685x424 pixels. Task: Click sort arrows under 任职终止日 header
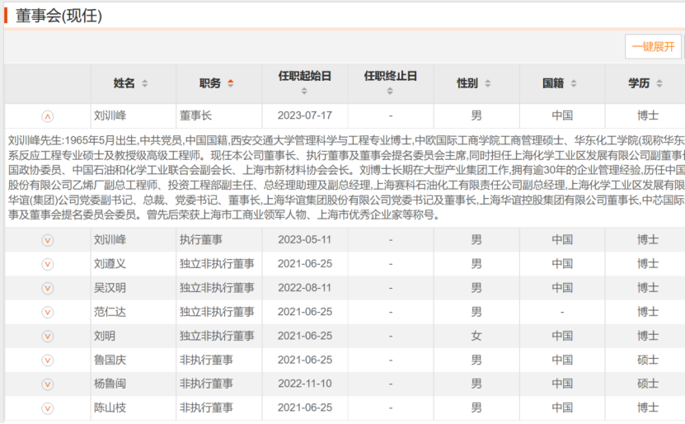(390, 91)
